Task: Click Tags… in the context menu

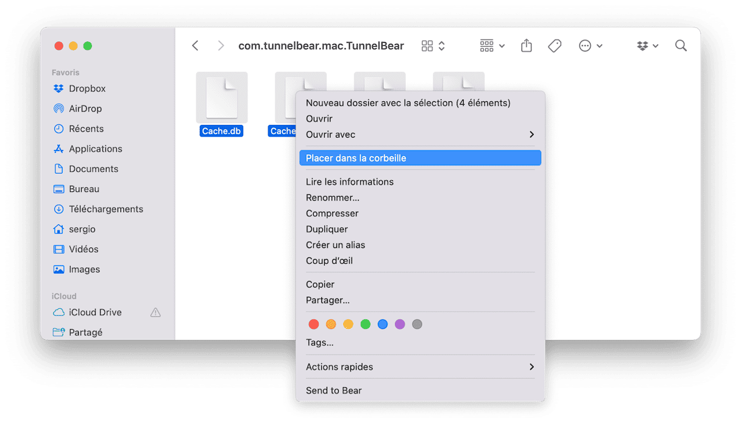Action: click(319, 342)
